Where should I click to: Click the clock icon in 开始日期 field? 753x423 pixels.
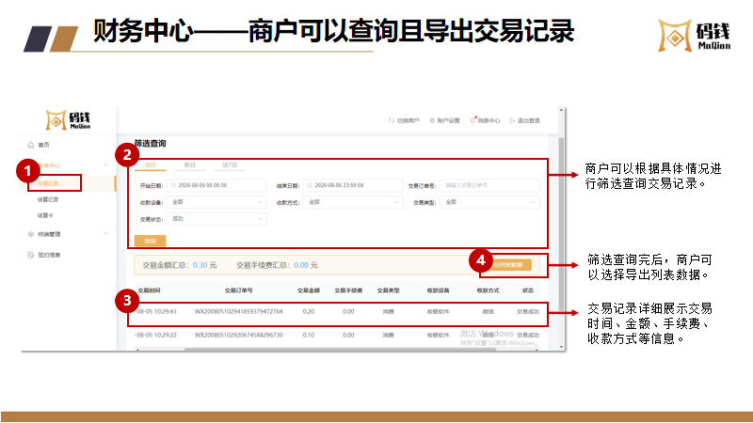tap(174, 185)
